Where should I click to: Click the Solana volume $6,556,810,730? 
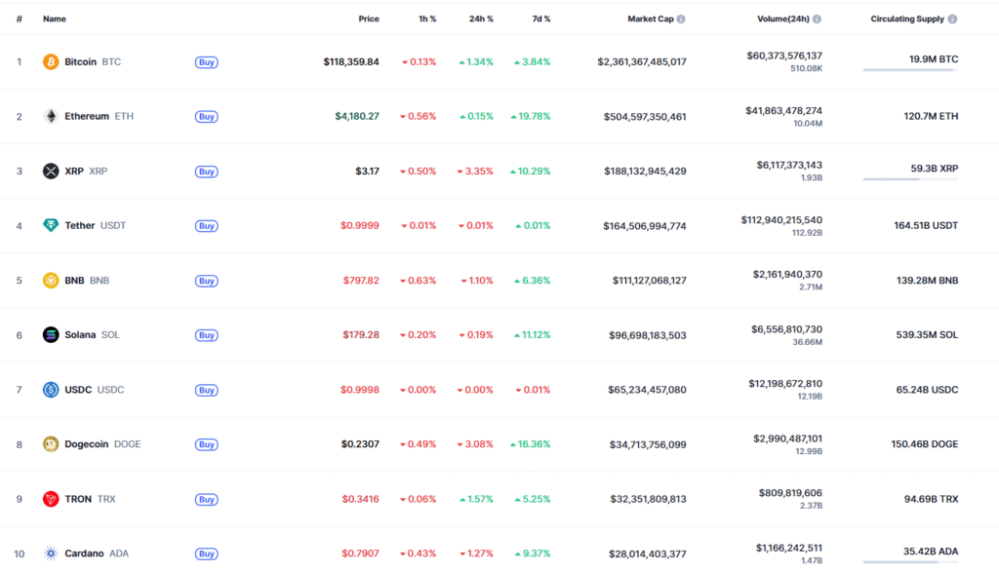tap(786, 329)
